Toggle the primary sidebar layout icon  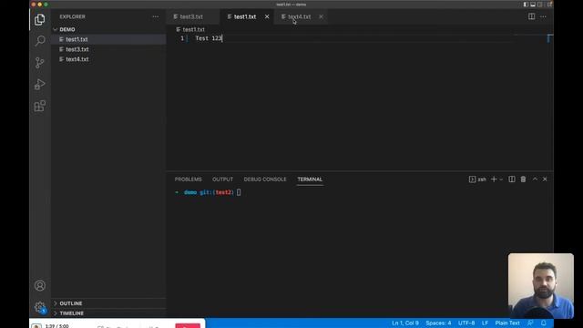click(x=526, y=5)
